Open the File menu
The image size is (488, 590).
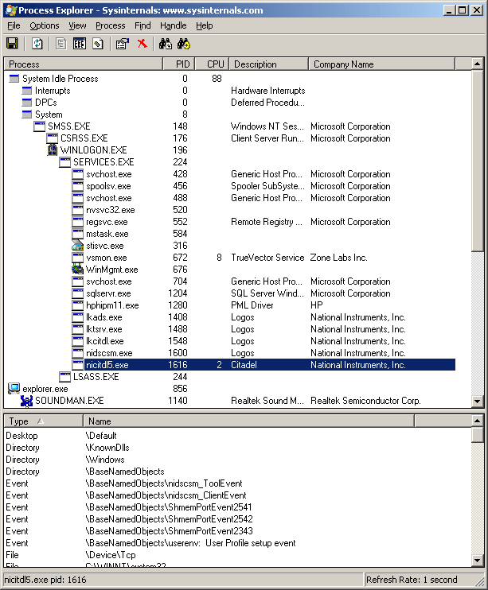[x=14, y=25]
